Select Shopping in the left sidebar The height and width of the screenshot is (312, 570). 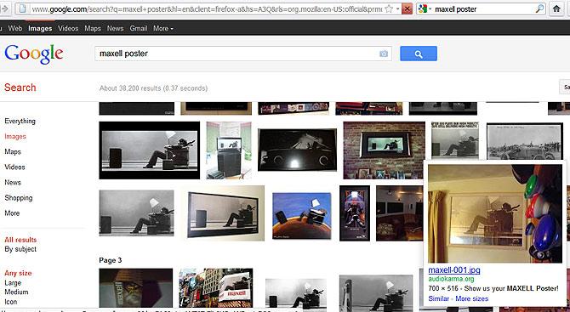[x=19, y=197]
